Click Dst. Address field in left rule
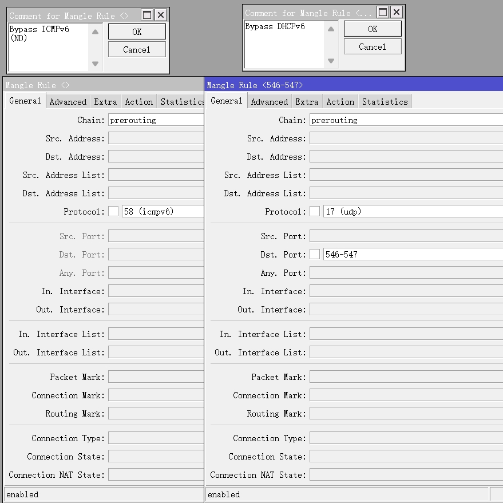The height and width of the screenshot is (503, 503). pyautogui.click(x=156, y=157)
